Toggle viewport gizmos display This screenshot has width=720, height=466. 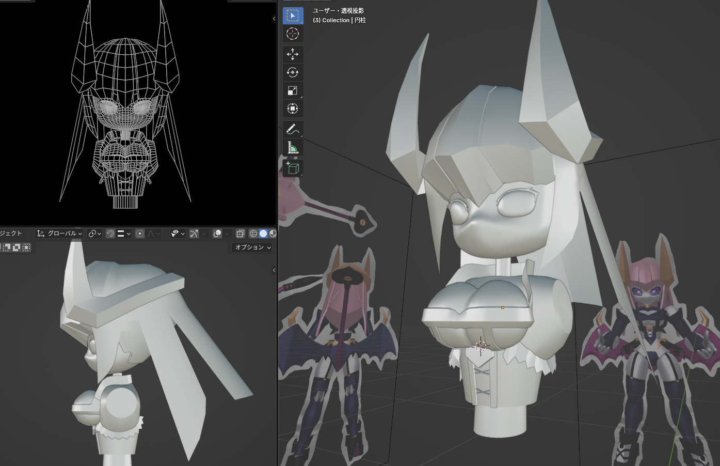coord(194,234)
